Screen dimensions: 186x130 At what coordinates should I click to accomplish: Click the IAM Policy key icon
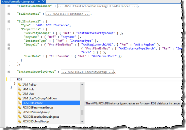pyautogui.click(x=19, y=85)
